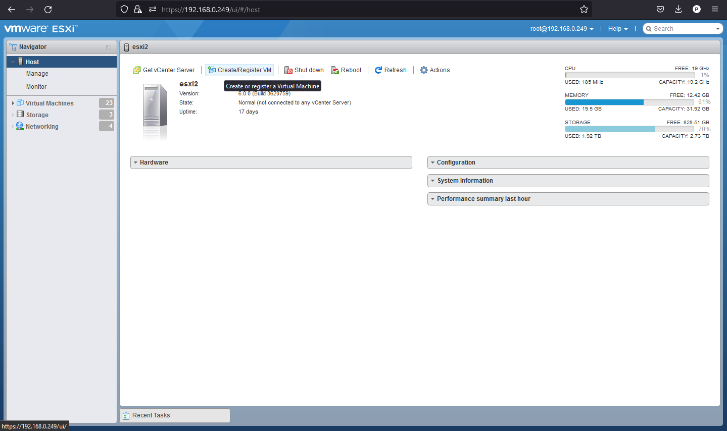
Task: Click the Virtual Machines count badge 23
Action: [x=107, y=103]
